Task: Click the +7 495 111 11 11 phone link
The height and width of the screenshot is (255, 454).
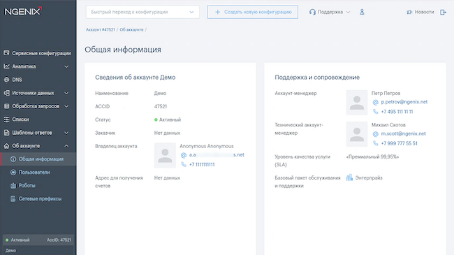Action: [x=397, y=112]
